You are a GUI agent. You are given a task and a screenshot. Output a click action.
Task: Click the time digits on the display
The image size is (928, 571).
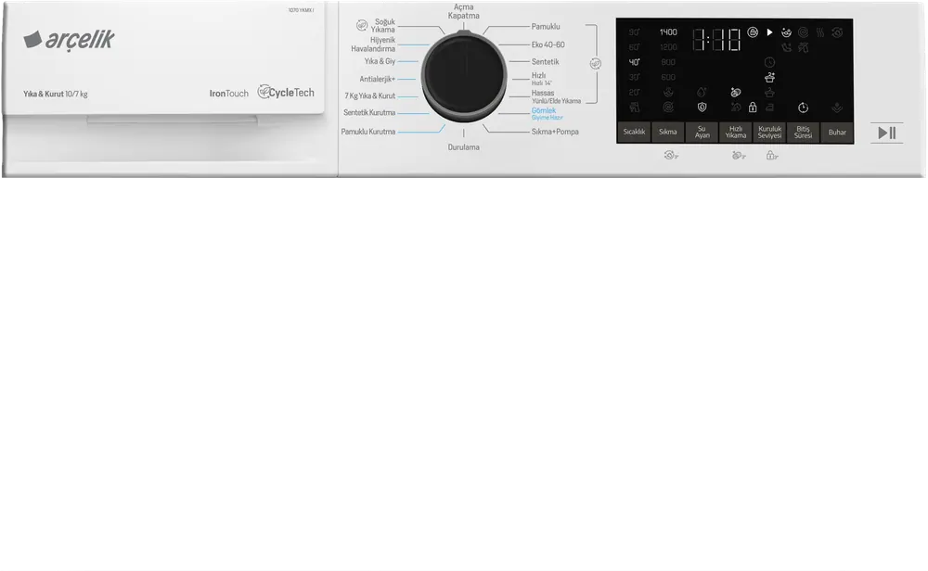(716, 40)
